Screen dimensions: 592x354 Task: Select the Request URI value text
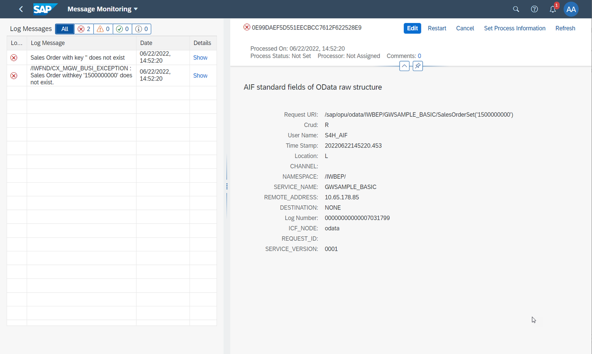pyautogui.click(x=419, y=115)
